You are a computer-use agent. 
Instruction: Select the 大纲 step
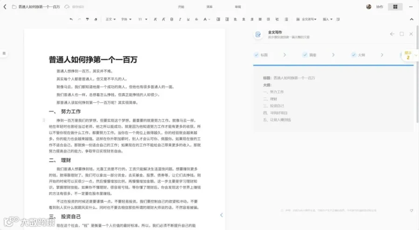(358, 55)
